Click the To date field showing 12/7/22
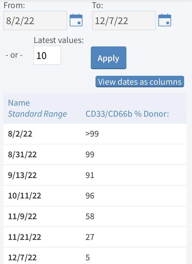Viewport: 192px width, 264px height. (124, 21)
